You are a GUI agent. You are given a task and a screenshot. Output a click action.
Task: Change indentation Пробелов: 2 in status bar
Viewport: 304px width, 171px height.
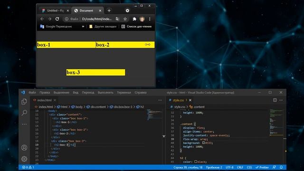tap(214, 167)
